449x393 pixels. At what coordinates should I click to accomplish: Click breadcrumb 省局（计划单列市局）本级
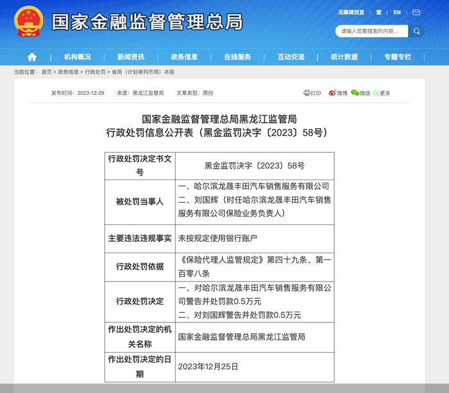143,72
